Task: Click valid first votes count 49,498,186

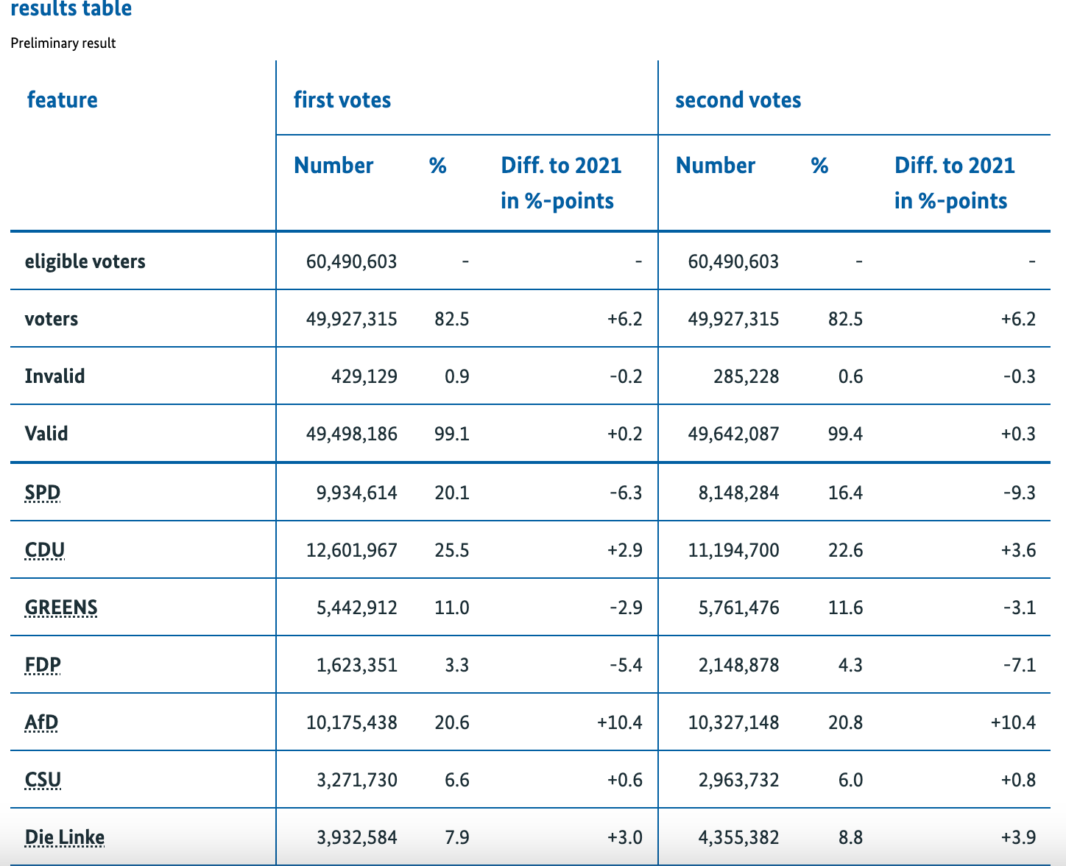Action: (352, 434)
